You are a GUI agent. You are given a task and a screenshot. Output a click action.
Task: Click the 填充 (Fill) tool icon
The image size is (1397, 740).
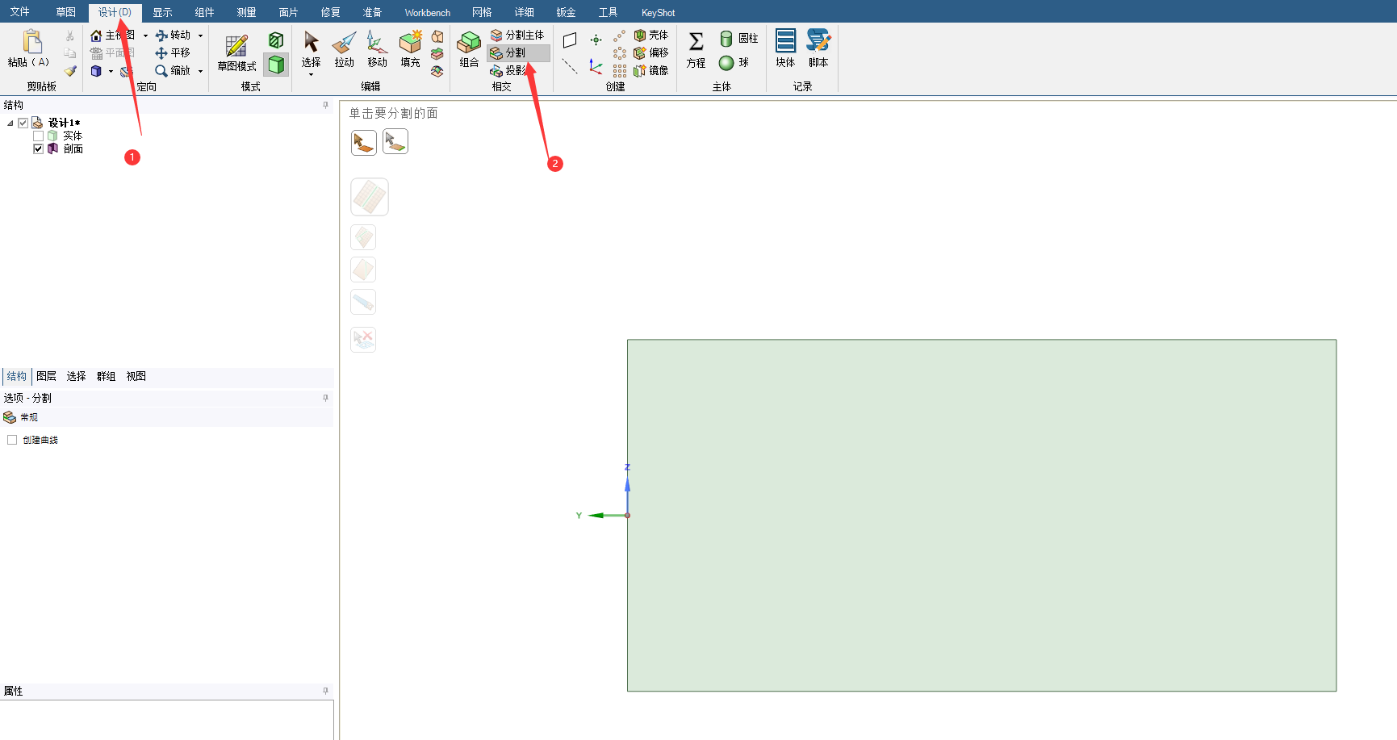click(x=410, y=48)
